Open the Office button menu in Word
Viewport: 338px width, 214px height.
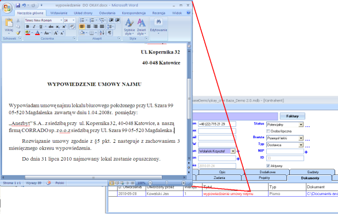7,8
